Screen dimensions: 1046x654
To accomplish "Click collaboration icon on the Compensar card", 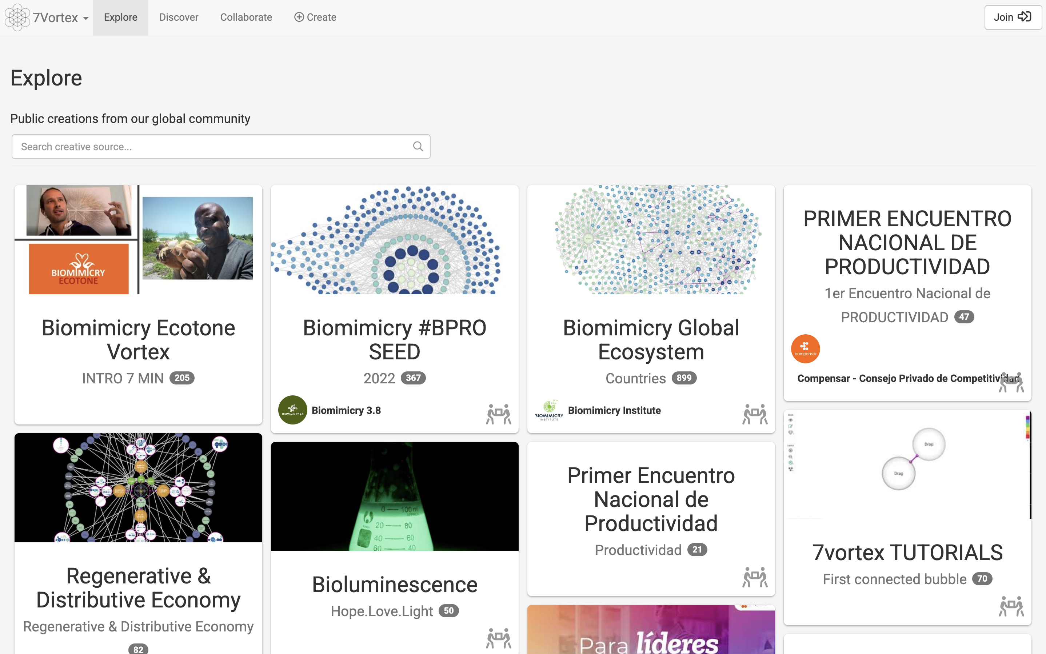I will pyautogui.click(x=1011, y=382).
